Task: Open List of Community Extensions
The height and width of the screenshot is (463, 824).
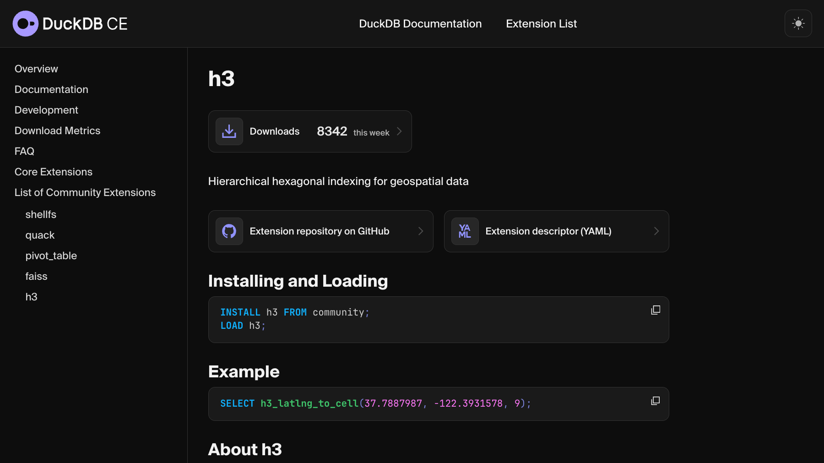Action: (85, 192)
